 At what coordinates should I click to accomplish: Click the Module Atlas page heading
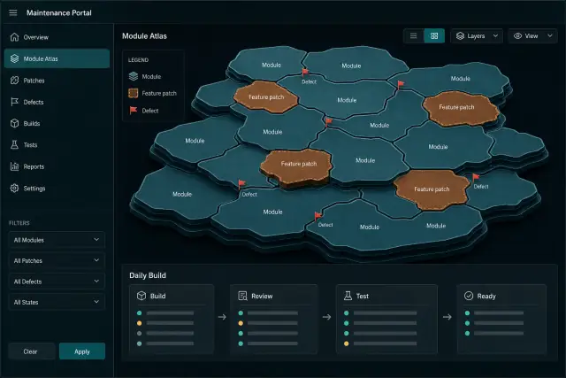click(x=144, y=35)
